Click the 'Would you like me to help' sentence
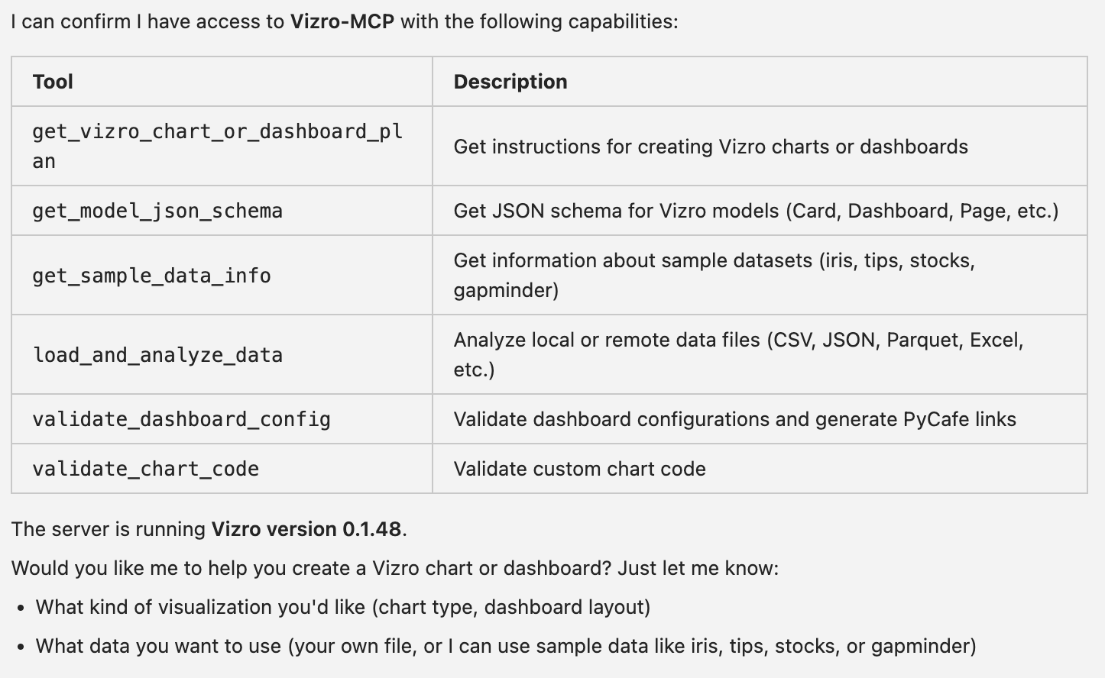 (395, 568)
